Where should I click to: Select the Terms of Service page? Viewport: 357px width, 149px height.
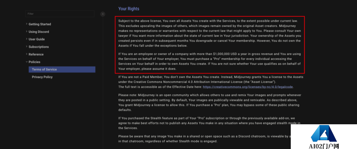(x=62, y=70)
